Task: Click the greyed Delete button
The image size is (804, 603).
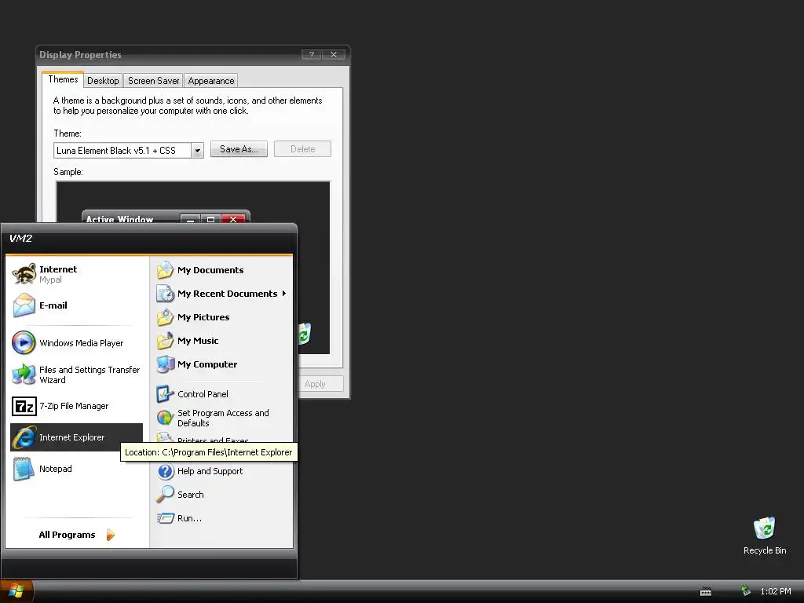Action: (x=302, y=149)
